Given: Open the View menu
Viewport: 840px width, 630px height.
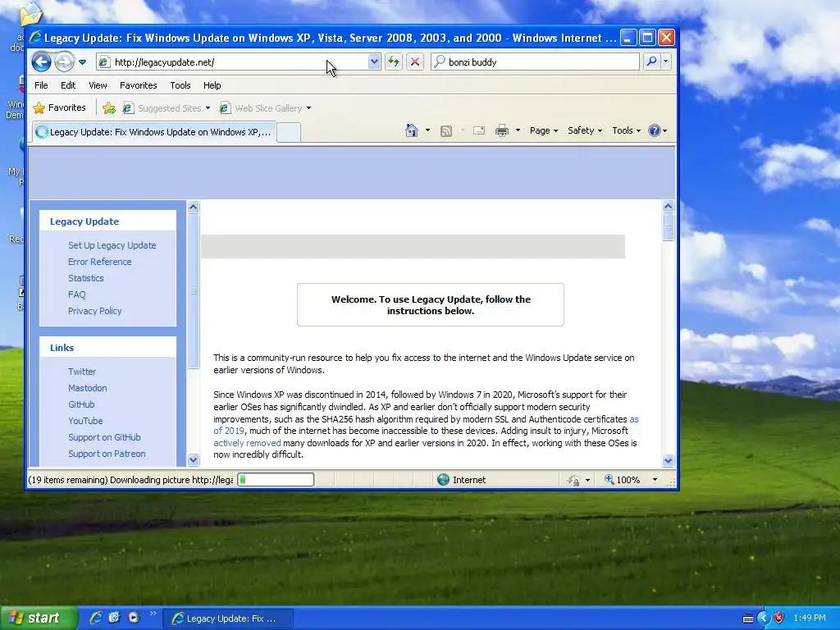Looking at the screenshot, I should (x=98, y=85).
